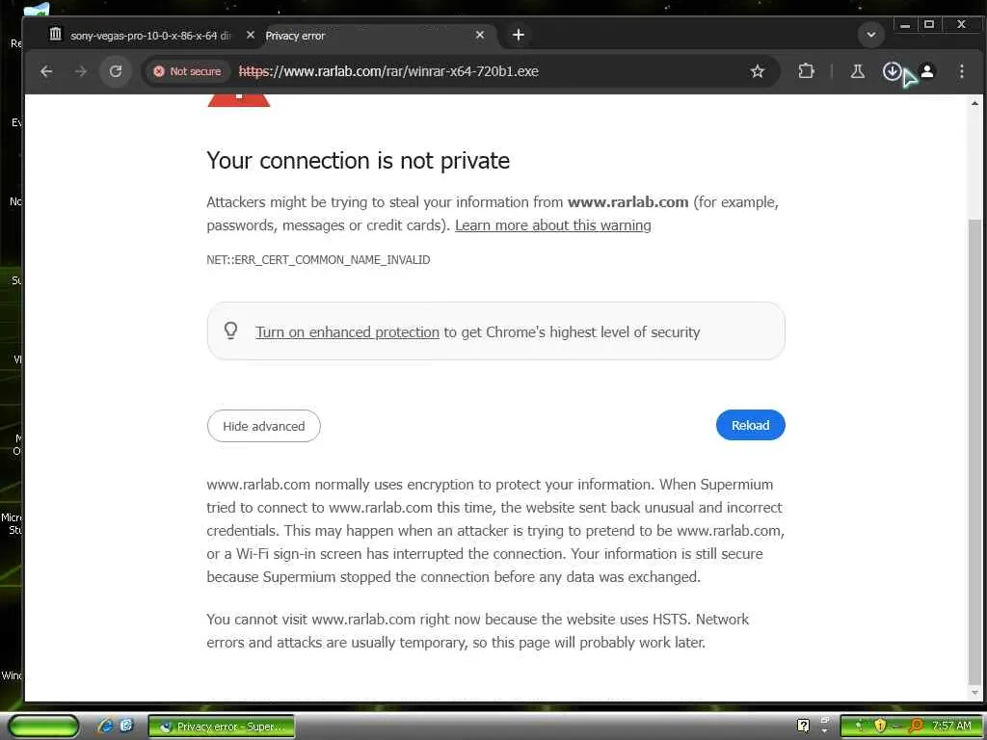The width and height of the screenshot is (987, 740).
Task: Switch to the sony-vegas-pro tab
Action: 149,36
